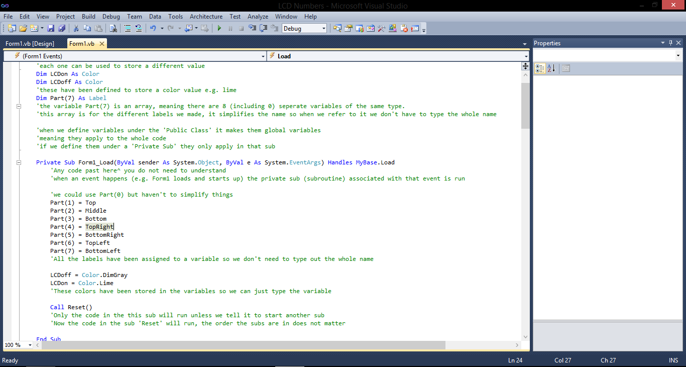This screenshot has height=367, width=686.
Task: Open the active files list dropdown
Action: pos(525,44)
